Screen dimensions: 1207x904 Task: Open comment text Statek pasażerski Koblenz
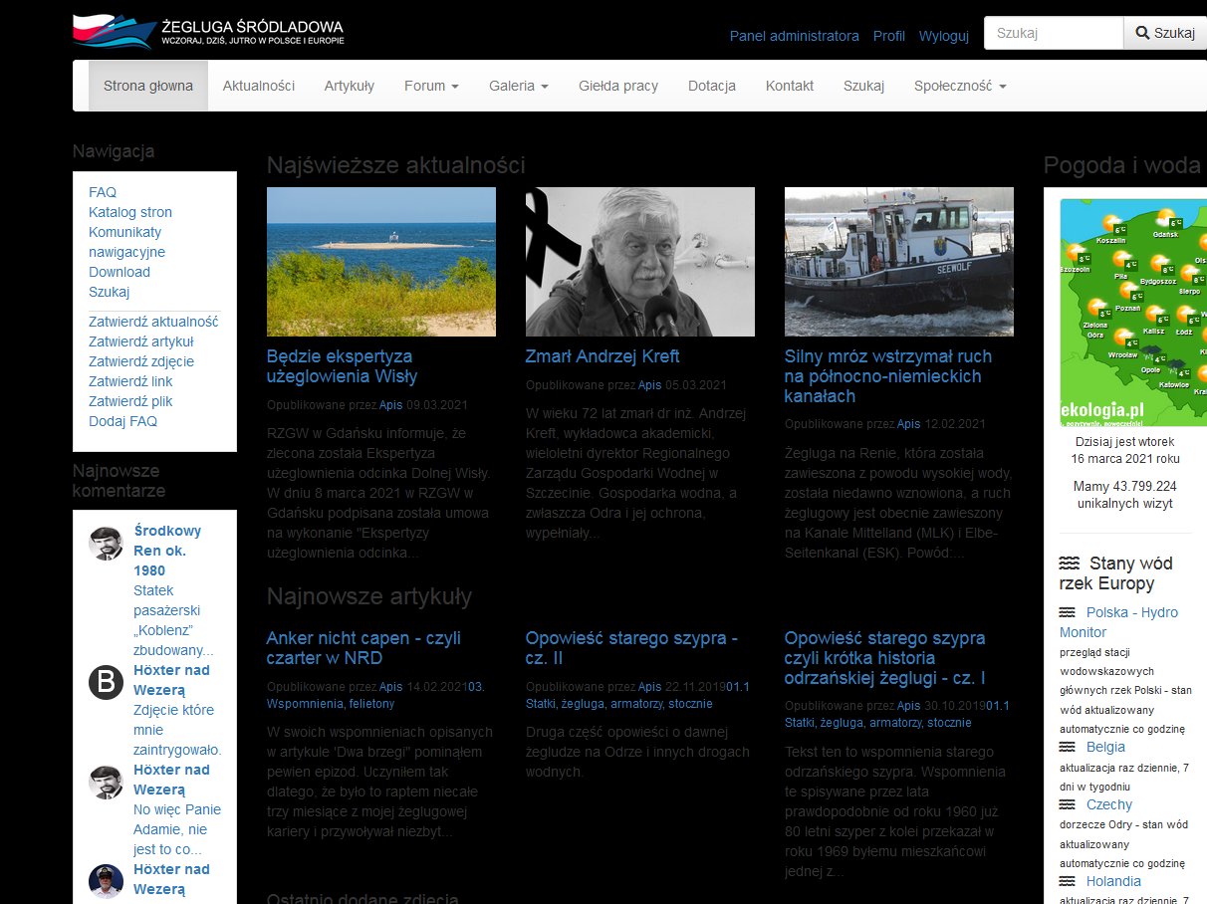[173, 620]
